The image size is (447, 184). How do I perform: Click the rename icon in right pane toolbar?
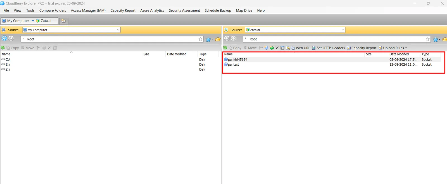coord(261,48)
